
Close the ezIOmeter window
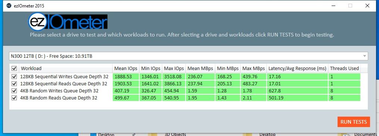(x=367, y=6)
